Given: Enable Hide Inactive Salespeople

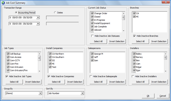Looking at the screenshot, I should tap(91, 76).
